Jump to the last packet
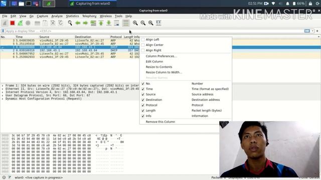This screenshot has height=180, width=321. 109,23
